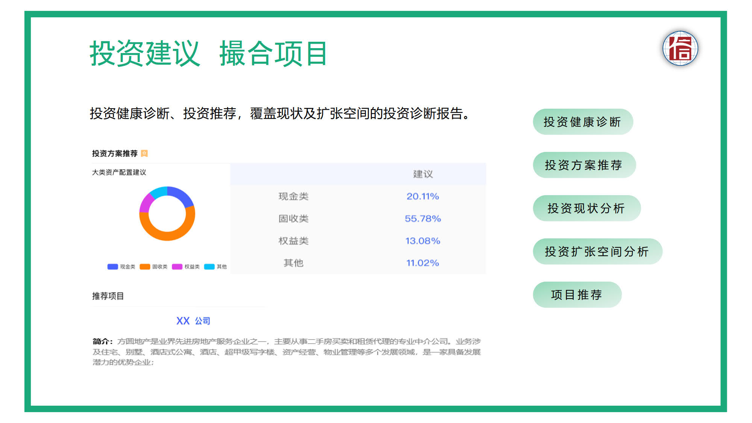Image resolution: width=752 pixels, height=423 pixels.
Task: Toggle the cyan 其他 legend swatch
Action: (x=209, y=267)
